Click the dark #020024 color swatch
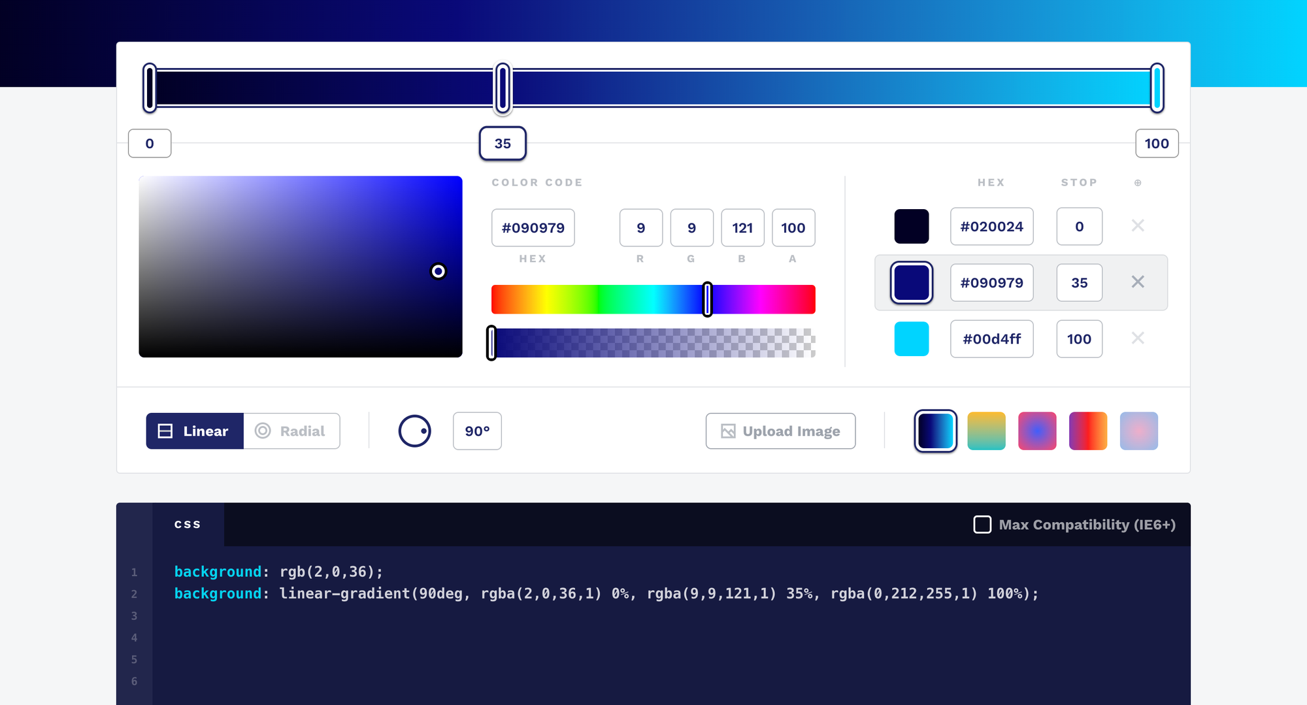The width and height of the screenshot is (1307, 705). 912,226
